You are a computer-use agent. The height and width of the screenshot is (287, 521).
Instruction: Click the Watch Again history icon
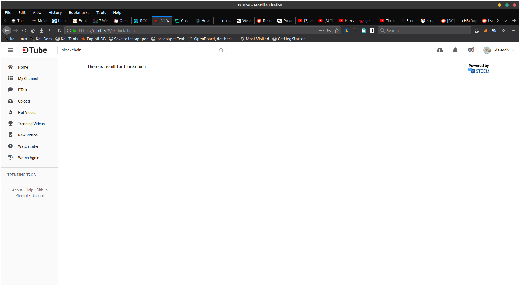[11, 157]
